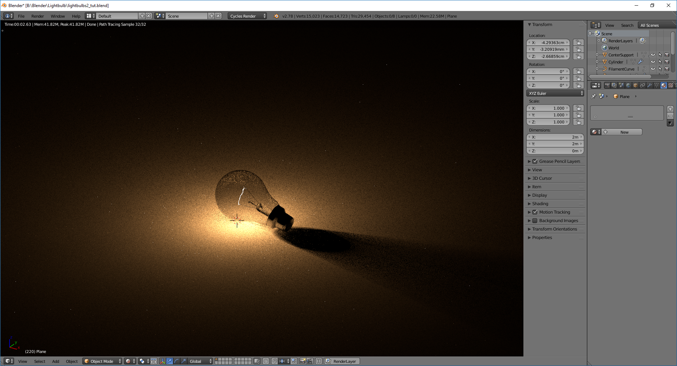
Task: Open the World properties tab
Action: click(628, 85)
